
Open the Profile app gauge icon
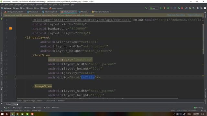[x=175, y=8]
